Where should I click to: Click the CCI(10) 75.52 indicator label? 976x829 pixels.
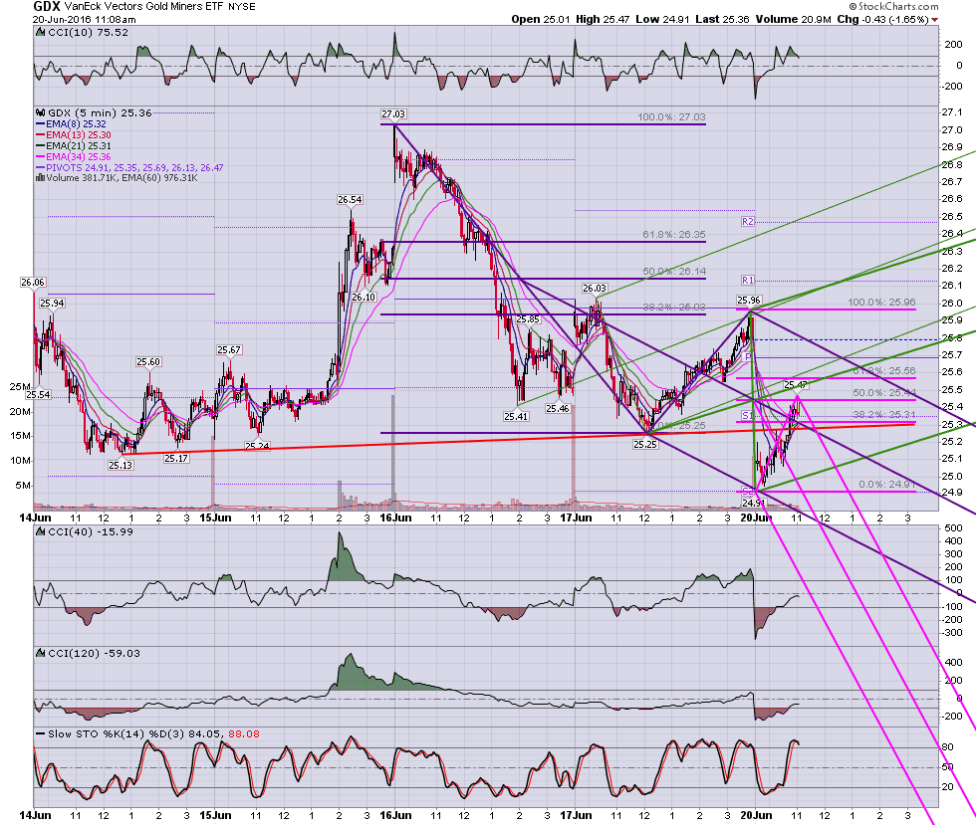coord(88,32)
